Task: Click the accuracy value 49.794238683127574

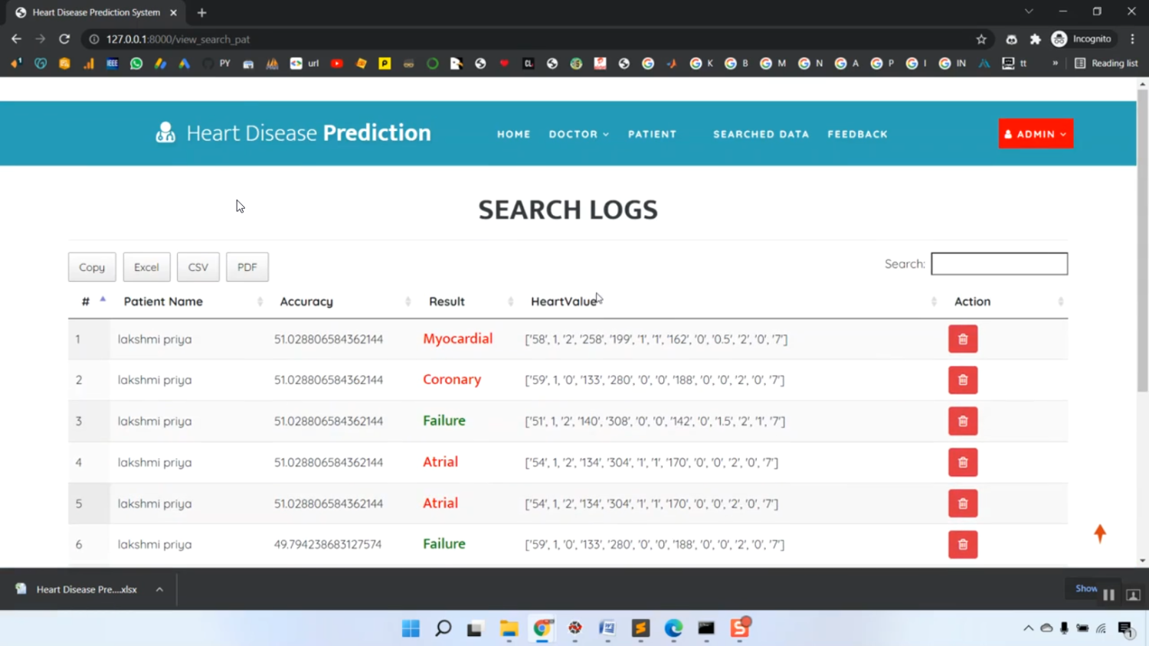Action: (x=328, y=544)
